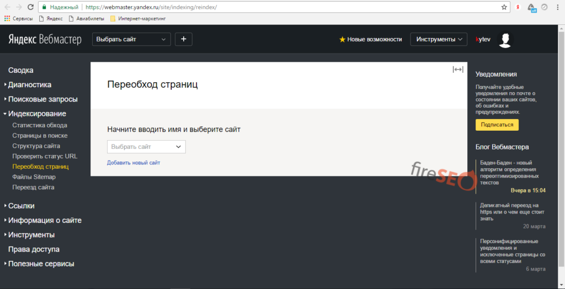
Task: Collapse the Индексирование sidebar section
Action: (x=37, y=114)
